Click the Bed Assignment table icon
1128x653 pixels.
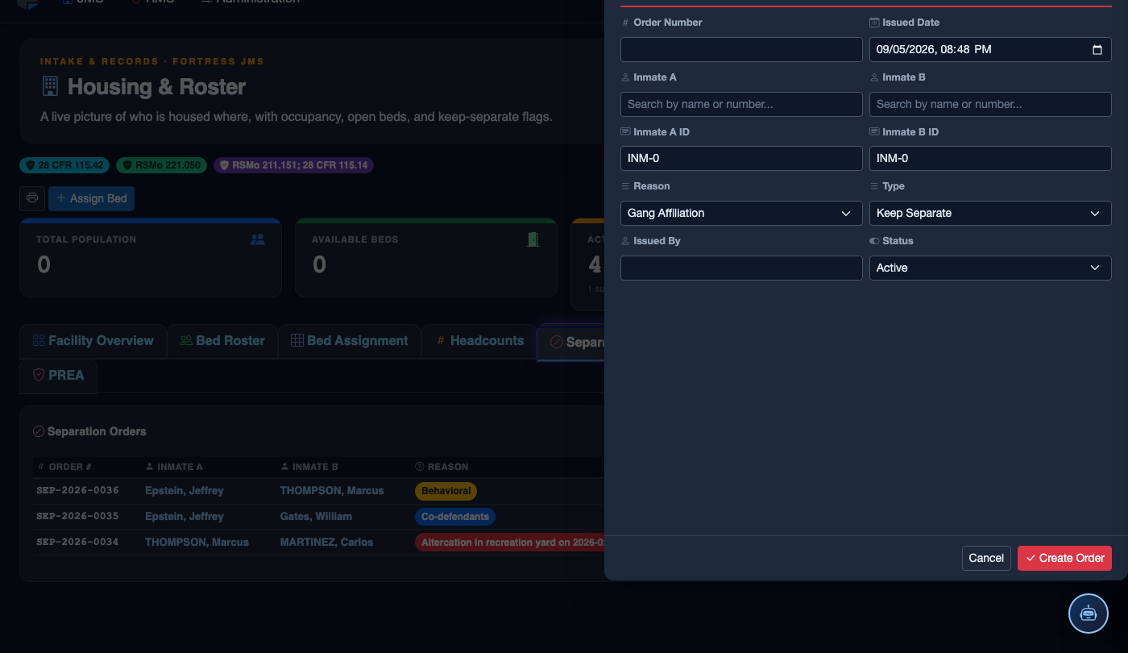[x=297, y=340]
